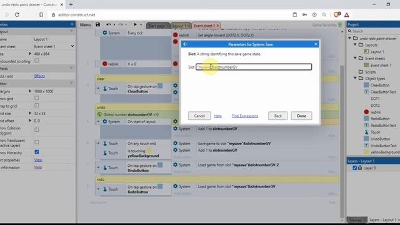Click the Undo arrow in the toolbar
This screenshot has width=400, height=225.
108,24
